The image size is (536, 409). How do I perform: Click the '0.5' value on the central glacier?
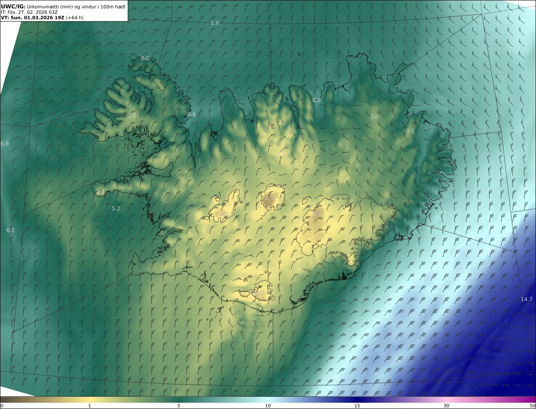[x=270, y=198]
